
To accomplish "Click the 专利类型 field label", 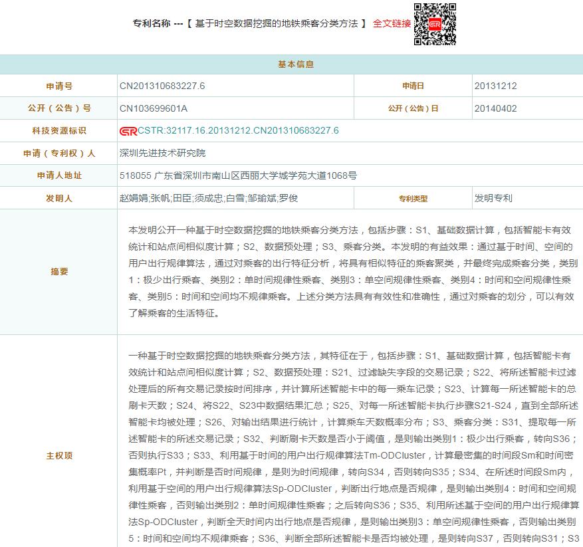I will pyautogui.click(x=413, y=198).
